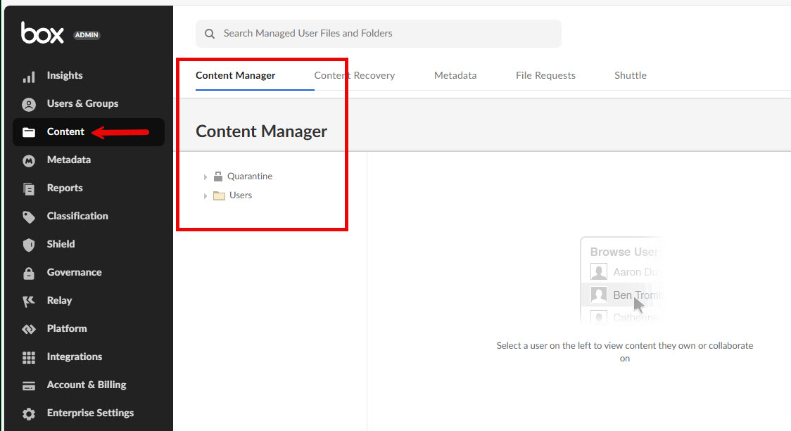
Task: Click the Users & Groups person icon
Action: click(29, 104)
